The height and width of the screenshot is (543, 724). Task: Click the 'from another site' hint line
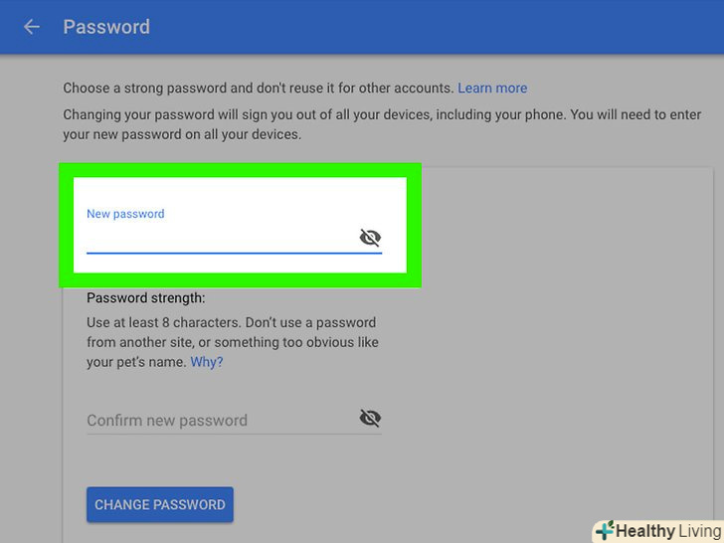(x=232, y=342)
